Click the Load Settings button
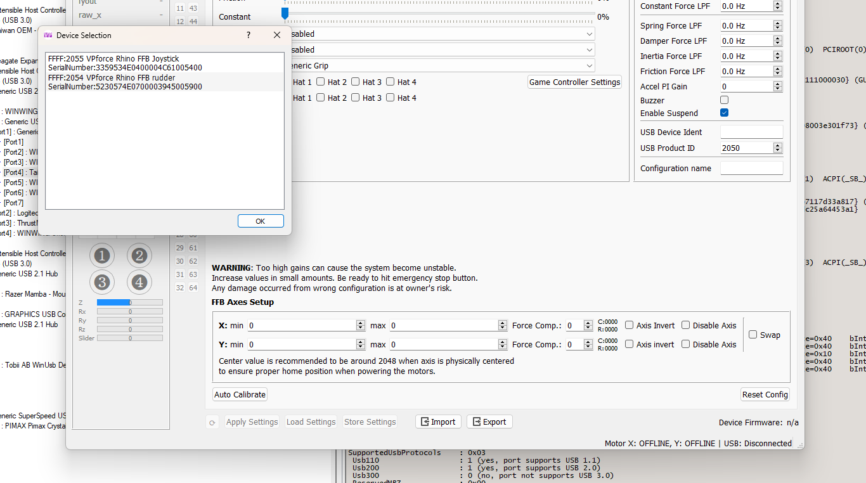The width and height of the screenshot is (866, 483). (x=311, y=422)
